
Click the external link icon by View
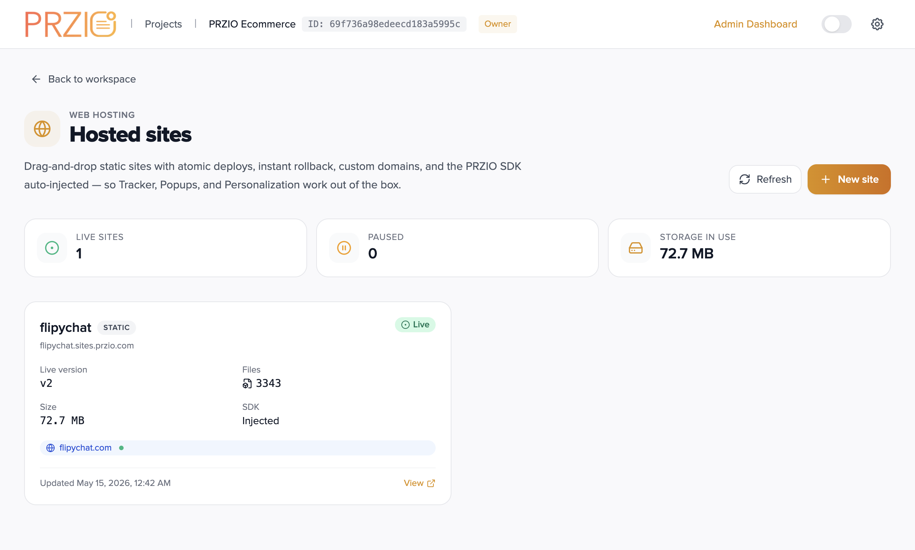[x=431, y=483]
